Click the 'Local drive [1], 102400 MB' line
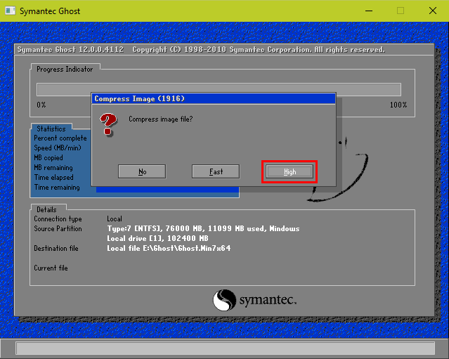449x359 pixels. 158,238
